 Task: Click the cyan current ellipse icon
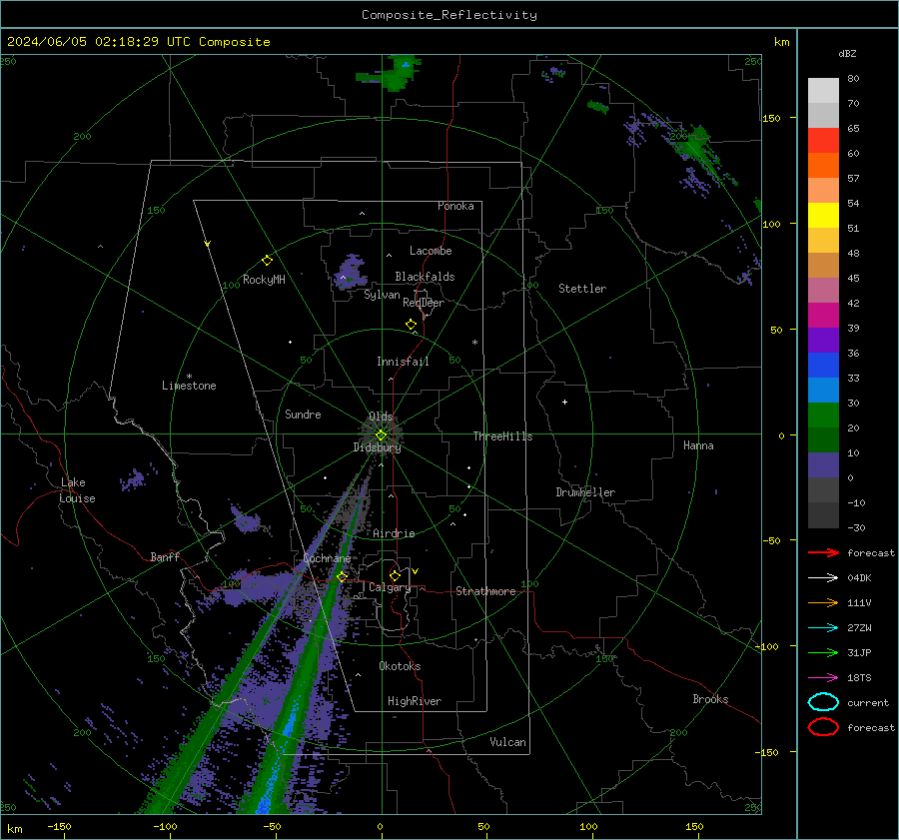(823, 702)
